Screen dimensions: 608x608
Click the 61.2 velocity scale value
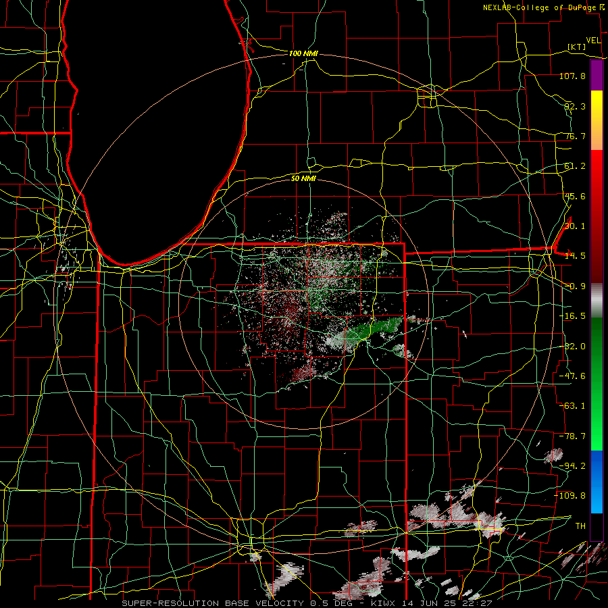575,166
